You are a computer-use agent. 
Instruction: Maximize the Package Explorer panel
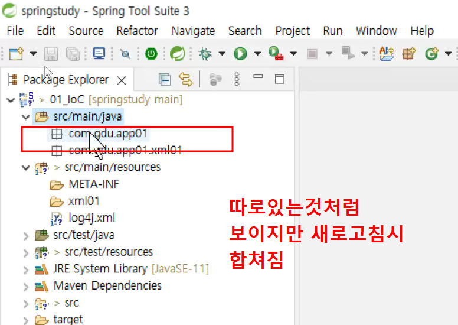point(280,79)
